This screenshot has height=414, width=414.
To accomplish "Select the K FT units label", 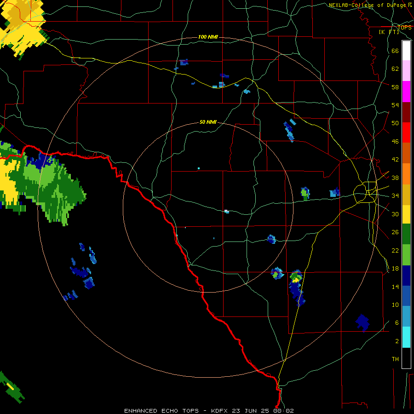I will tap(389, 32).
